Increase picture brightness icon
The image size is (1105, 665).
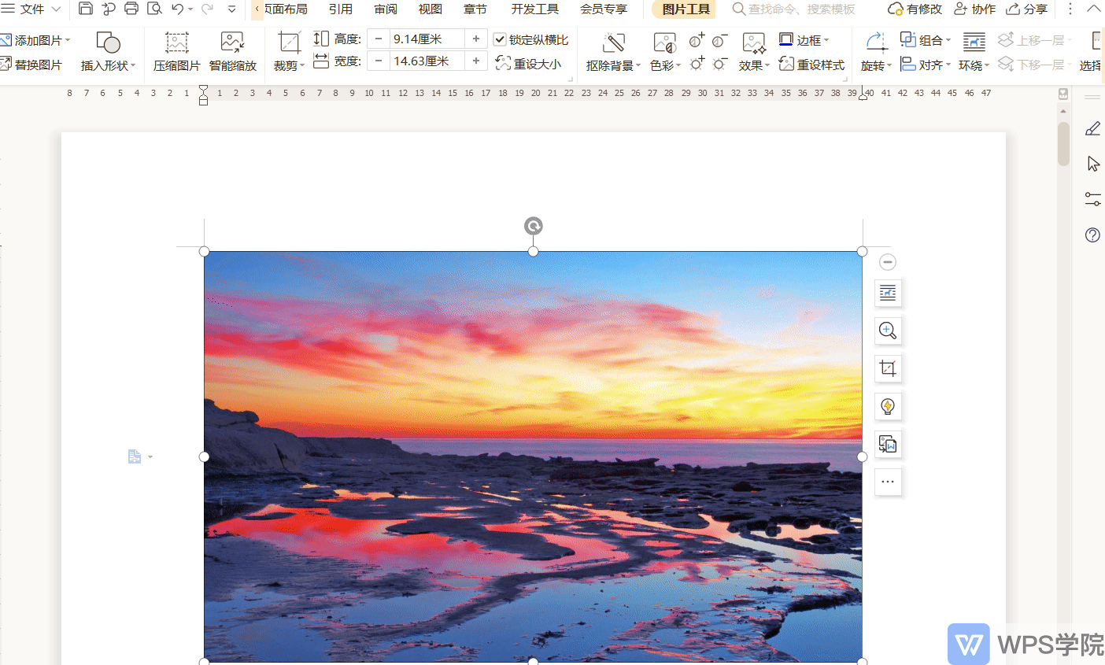pyautogui.click(x=697, y=63)
